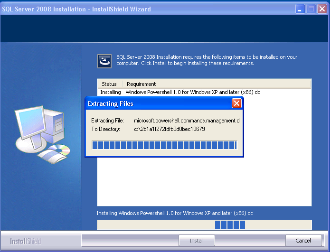Click the greyed-out Install button
The width and height of the screenshot is (330, 252).
tap(197, 241)
